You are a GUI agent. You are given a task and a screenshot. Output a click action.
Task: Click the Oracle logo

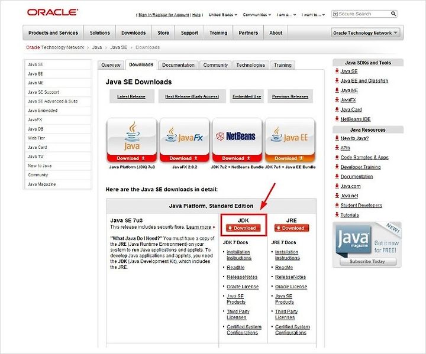pyautogui.click(x=53, y=12)
